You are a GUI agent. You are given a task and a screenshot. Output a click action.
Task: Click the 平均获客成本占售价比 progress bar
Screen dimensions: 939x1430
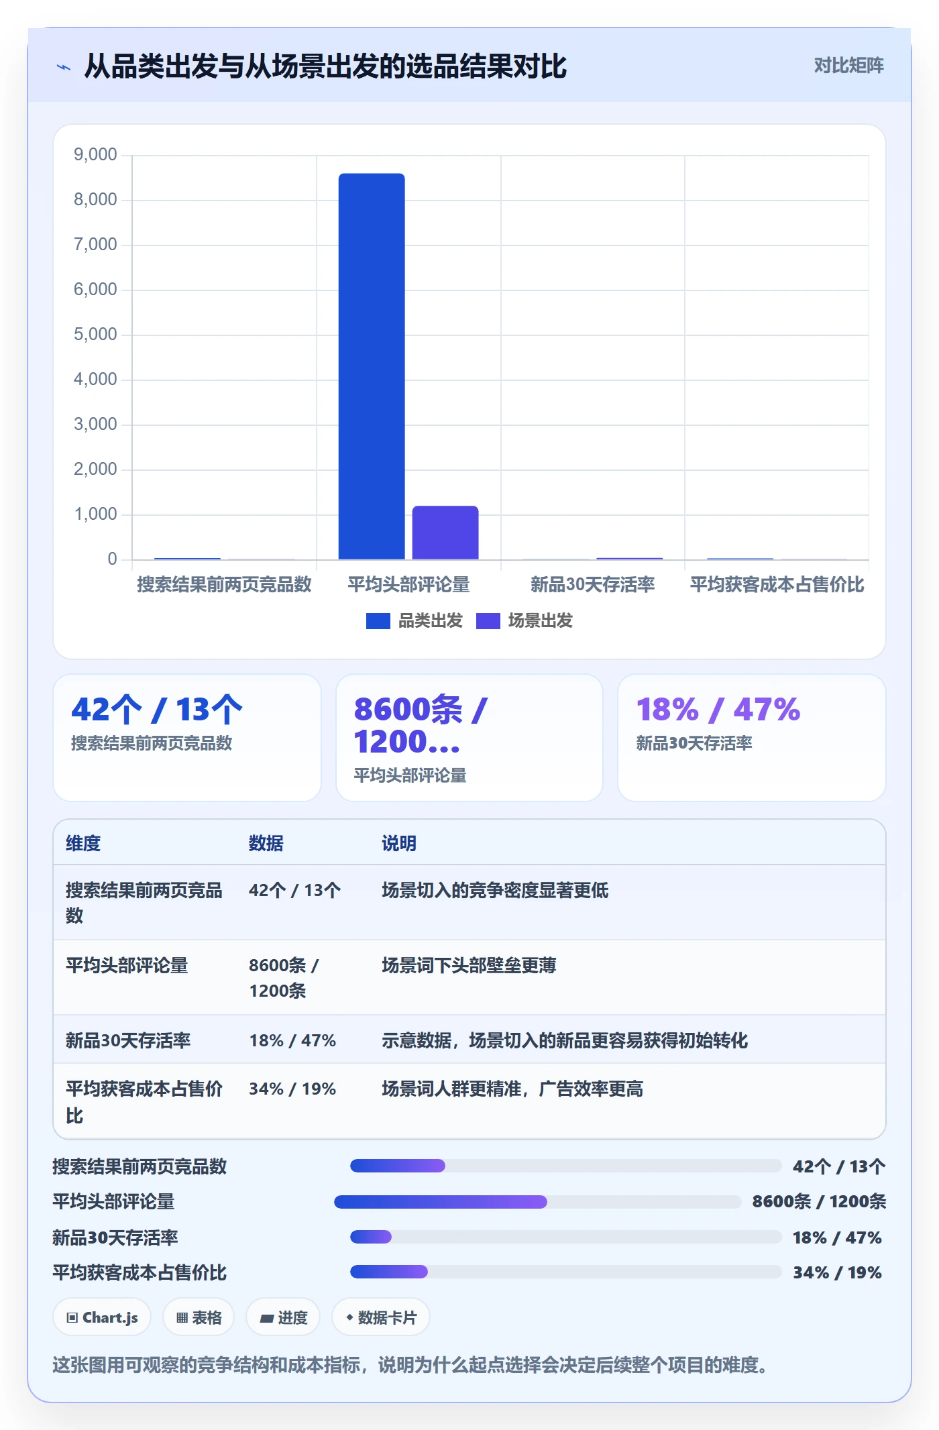pos(565,1272)
